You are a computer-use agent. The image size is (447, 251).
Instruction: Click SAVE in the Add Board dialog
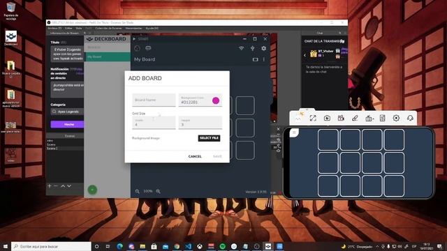(x=217, y=156)
